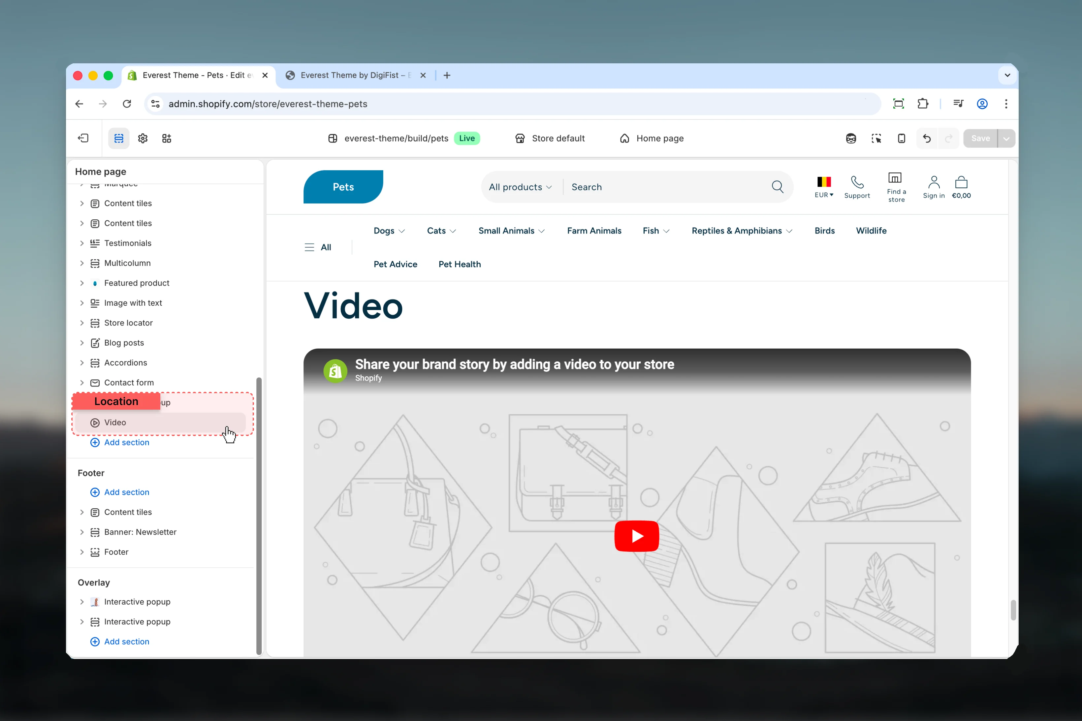This screenshot has width=1082, height=721.
Task: Open a new browser tab
Action: click(x=447, y=76)
